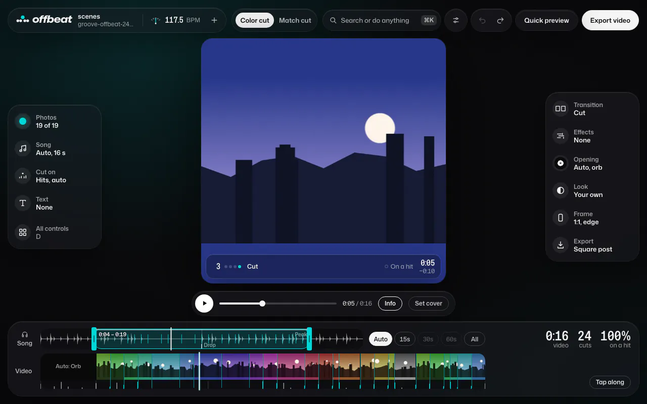Image resolution: width=647 pixels, height=404 pixels.
Task: Click the metronome tempo icon beside 117.5 BPM
Action: pyautogui.click(x=156, y=20)
